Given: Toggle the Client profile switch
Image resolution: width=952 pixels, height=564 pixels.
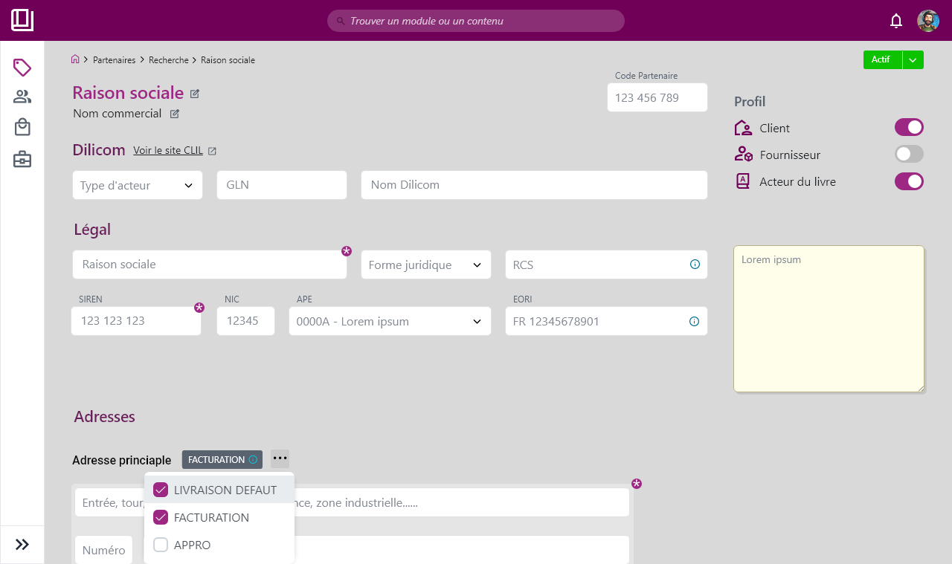Looking at the screenshot, I should (908, 127).
